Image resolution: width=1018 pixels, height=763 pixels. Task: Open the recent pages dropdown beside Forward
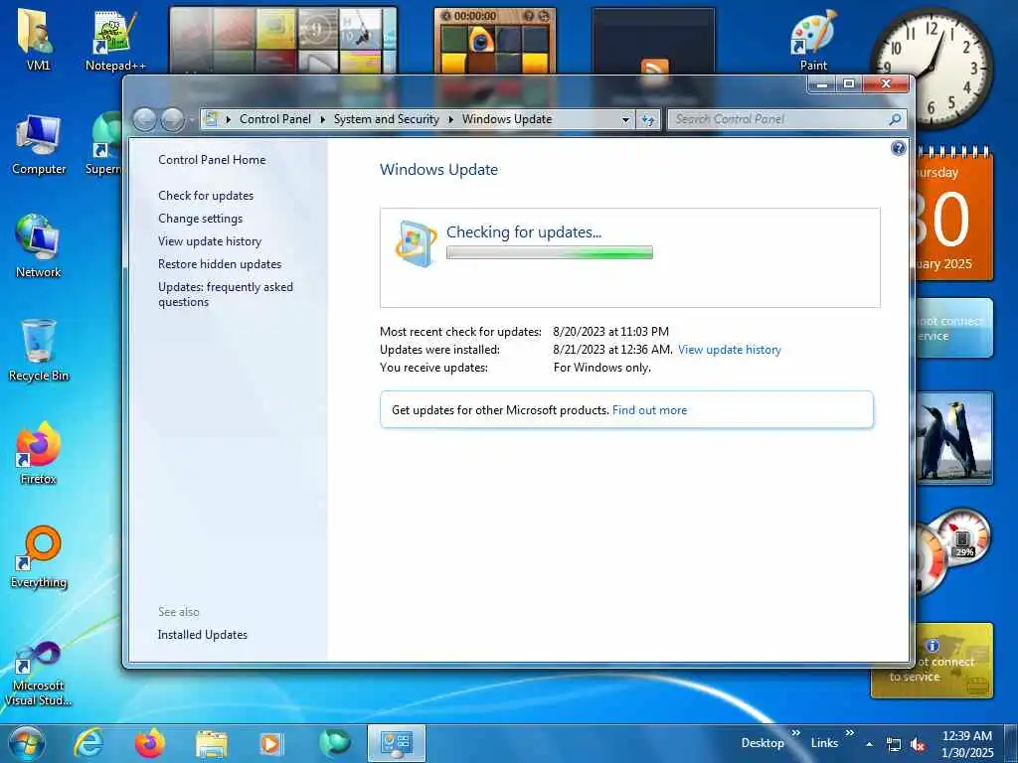[x=192, y=120]
